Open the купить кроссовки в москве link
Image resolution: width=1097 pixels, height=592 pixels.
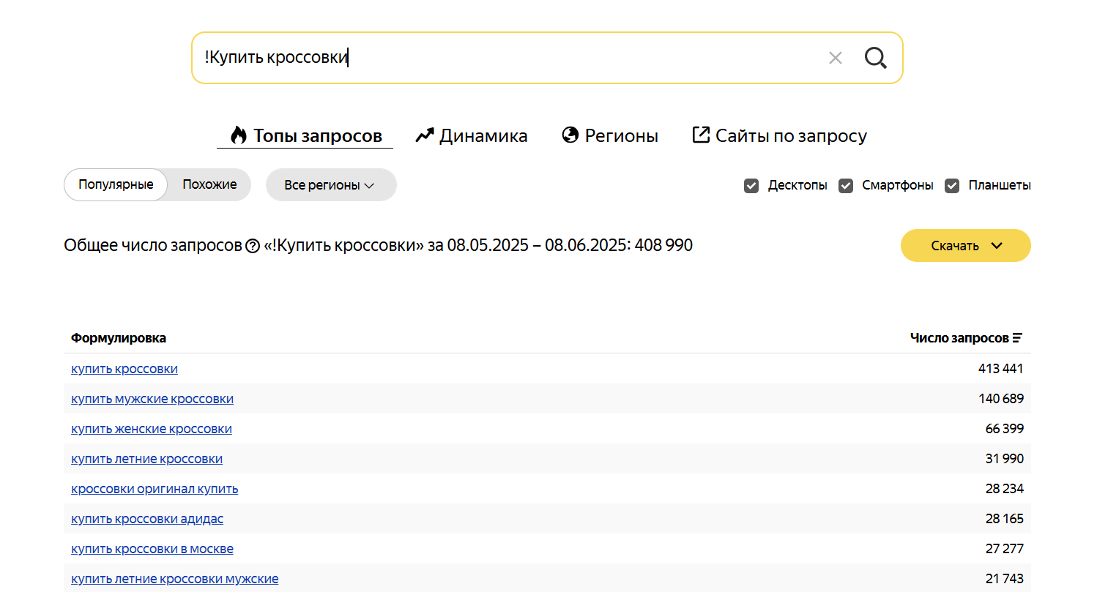[152, 549]
